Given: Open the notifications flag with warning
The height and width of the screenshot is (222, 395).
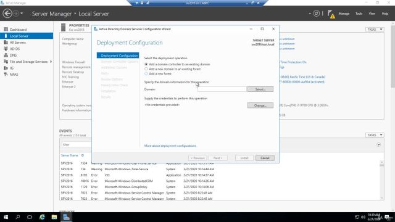Looking at the screenshot, I should tap(331, 14).
